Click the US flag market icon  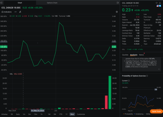click(158, 6)
